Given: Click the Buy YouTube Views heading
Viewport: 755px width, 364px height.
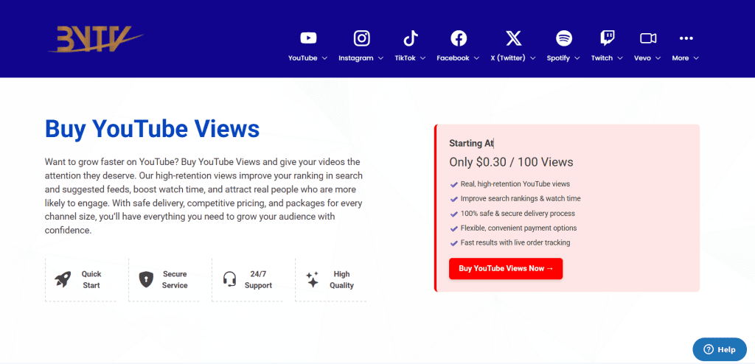Looking at the screenshot, I should 152,129.
